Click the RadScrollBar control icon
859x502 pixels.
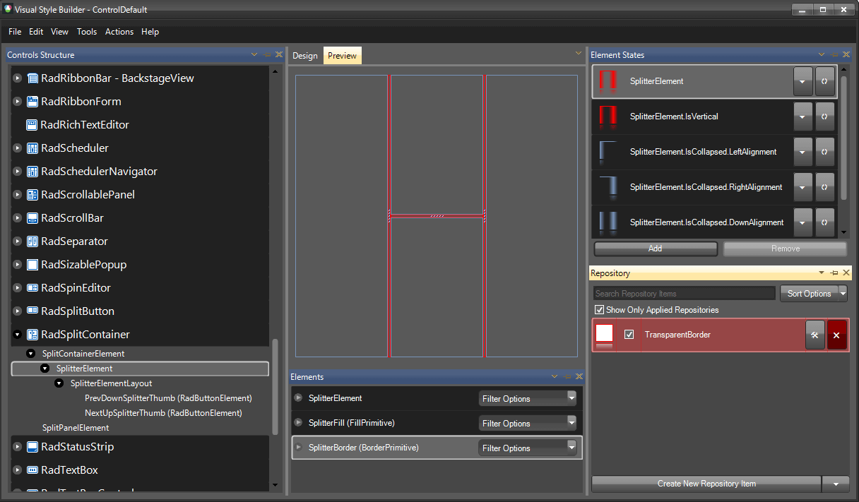coord(32,218)
